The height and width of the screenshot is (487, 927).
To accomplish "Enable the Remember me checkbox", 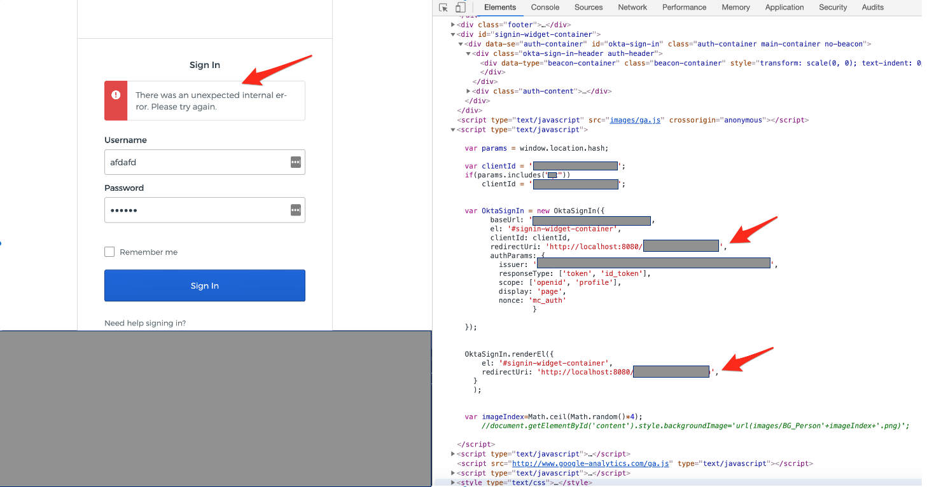I will pyautogui.click(x=109, y=252).
